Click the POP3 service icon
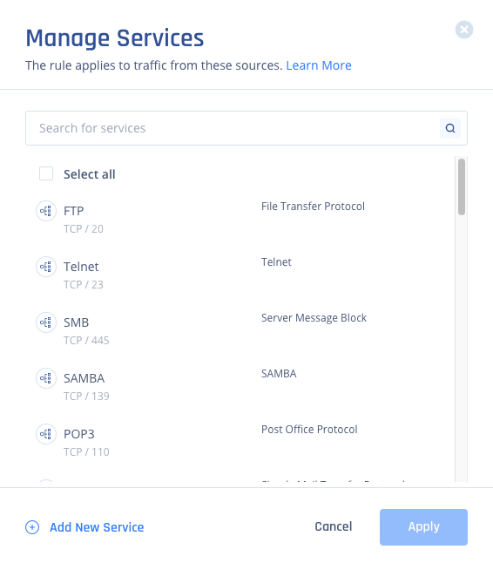The width and height of the screenshot is (493, 563). pyautogui.click(x=46, y=434)
